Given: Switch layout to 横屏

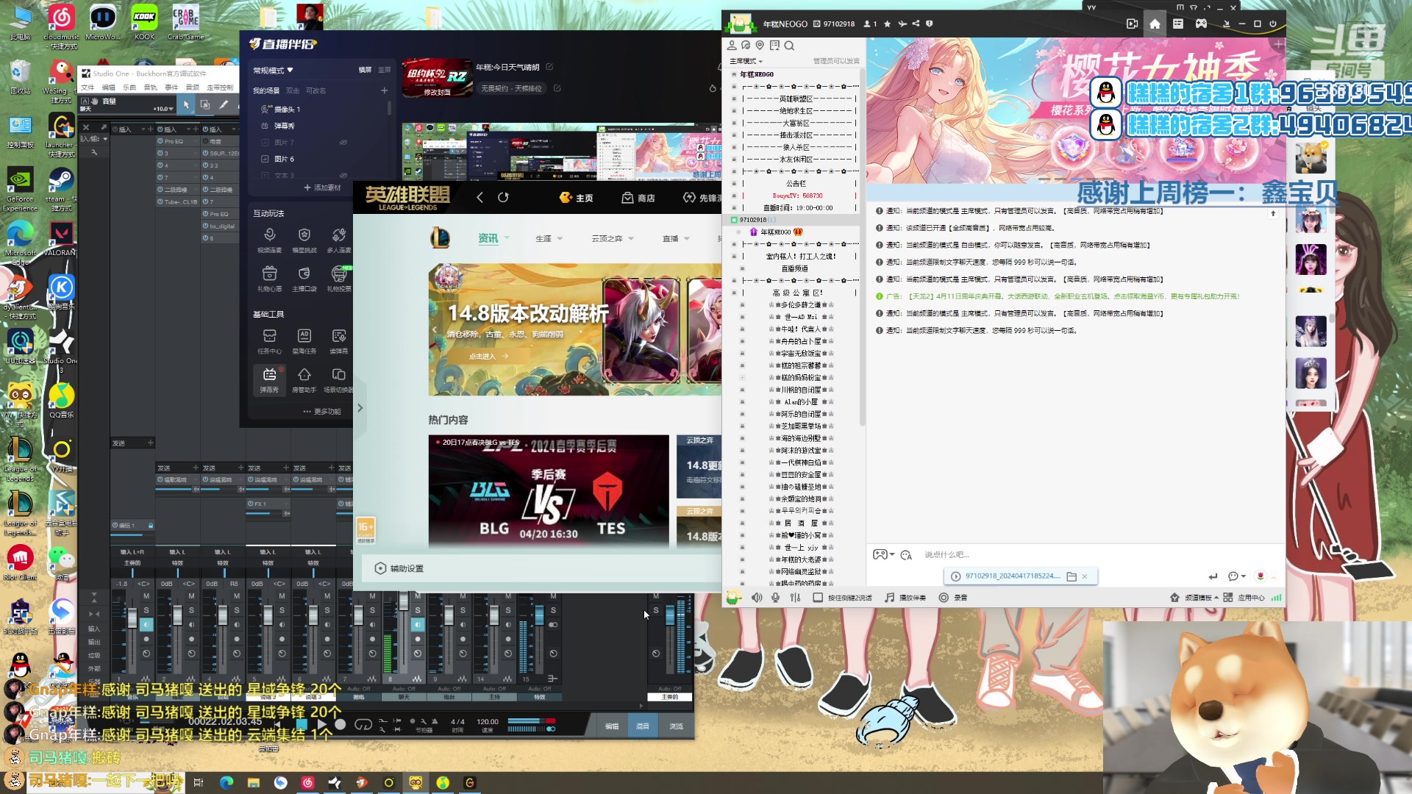Looking at the screenshot, I should tap(365, 70).
